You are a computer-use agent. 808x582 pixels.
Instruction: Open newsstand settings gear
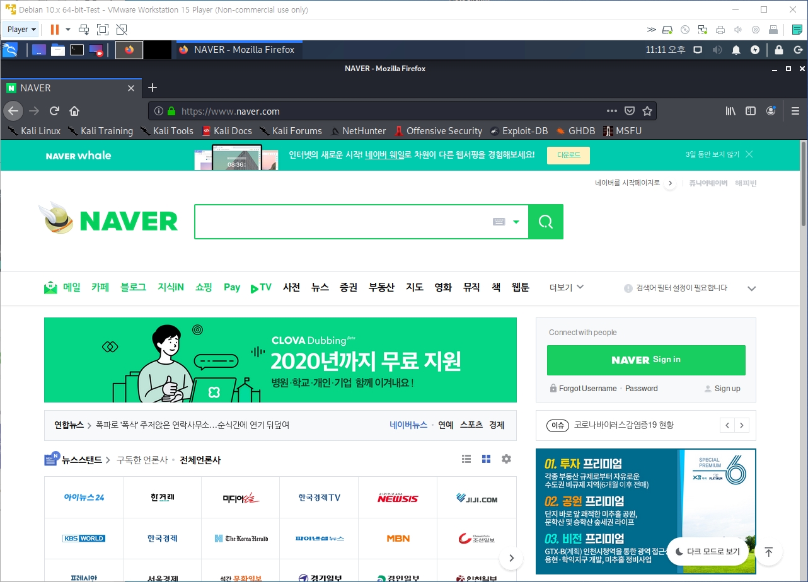coord(506,459)
